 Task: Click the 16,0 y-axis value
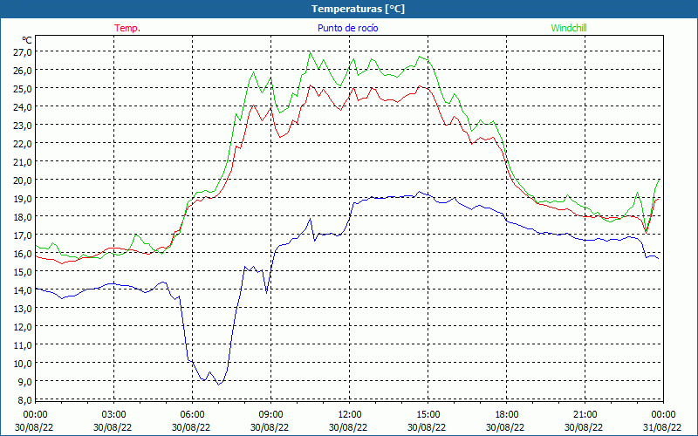click(23, 254)
